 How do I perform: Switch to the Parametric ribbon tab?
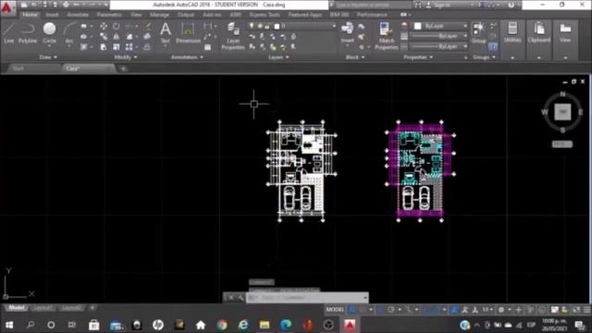pyautogui.click(x=109, y=15)
